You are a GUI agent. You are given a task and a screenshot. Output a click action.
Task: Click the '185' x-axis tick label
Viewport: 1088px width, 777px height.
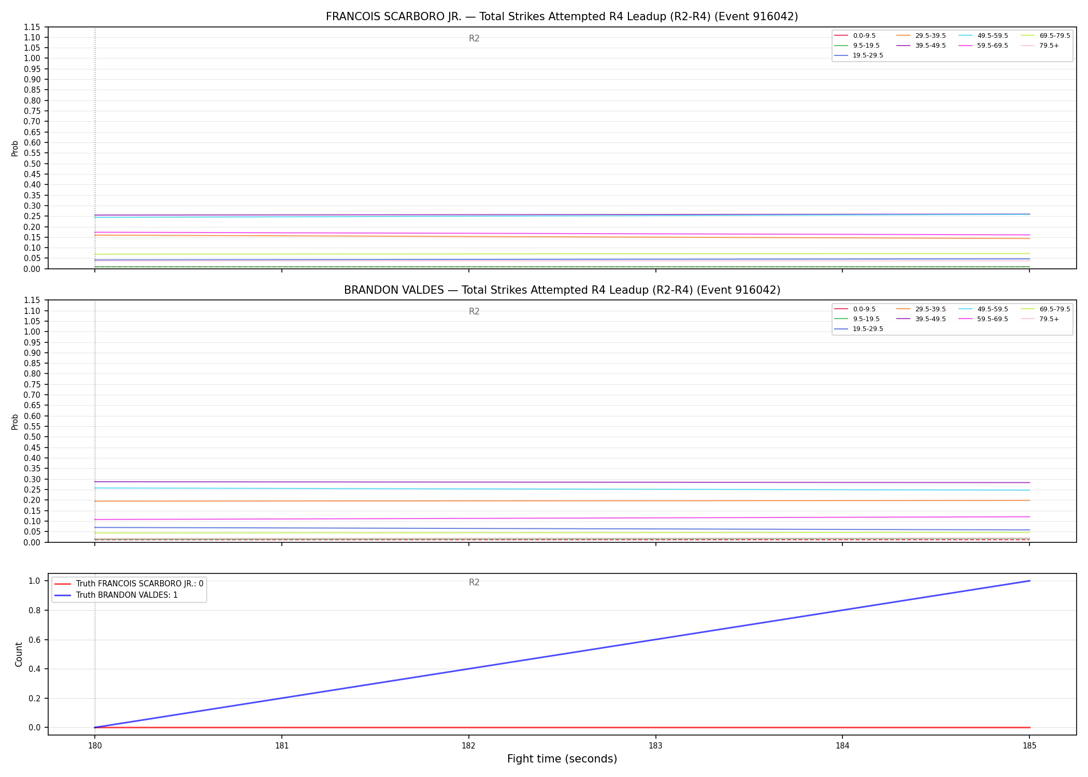click(x=1029, y=746)
